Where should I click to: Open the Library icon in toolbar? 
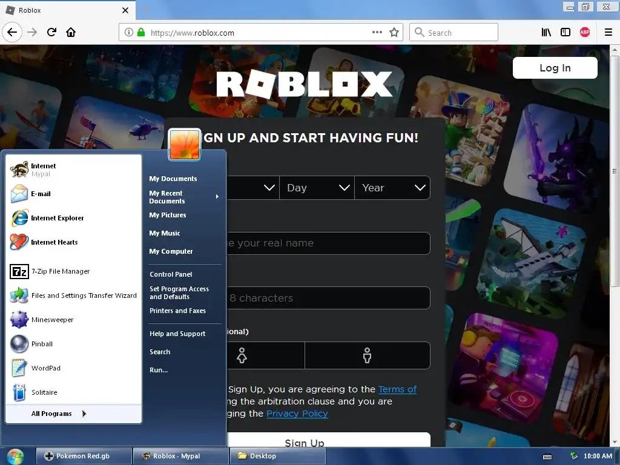(x=546, y=32)
